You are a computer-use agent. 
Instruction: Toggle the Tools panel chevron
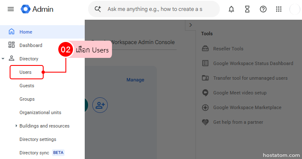pyautogui.click(x=190, y=25)
